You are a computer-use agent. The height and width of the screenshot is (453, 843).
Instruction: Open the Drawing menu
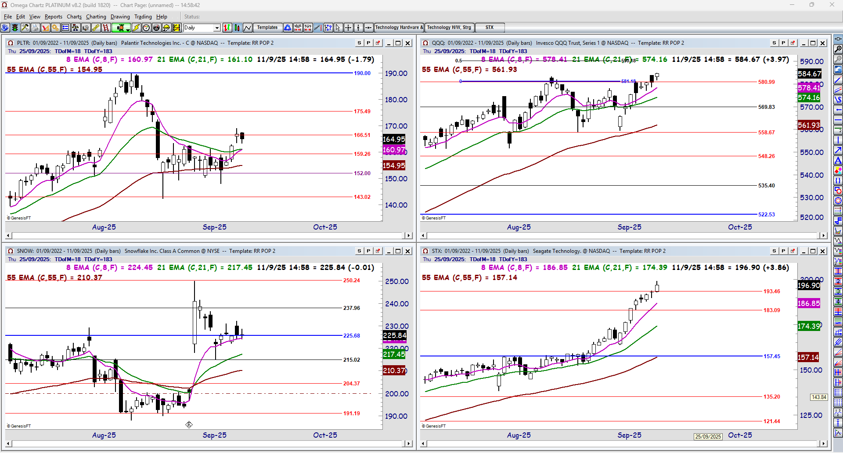pyautogui.click(x=120, y=17)
